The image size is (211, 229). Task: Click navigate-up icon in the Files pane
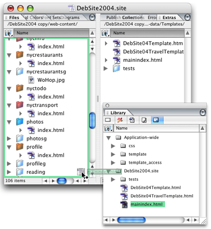[8, 33]
